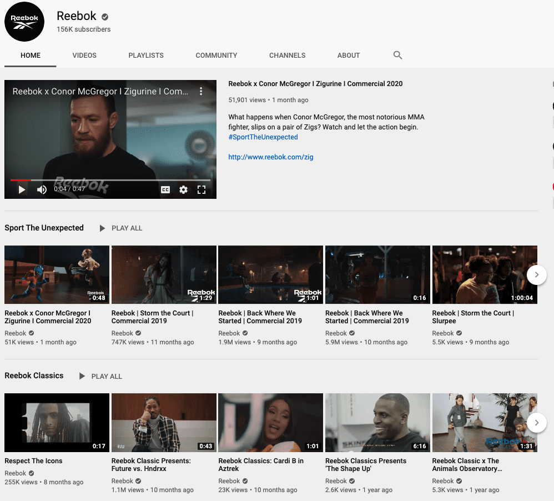Click Reebok channel name under 747K views video
This screenshot has height=501, width=554.
122,333
